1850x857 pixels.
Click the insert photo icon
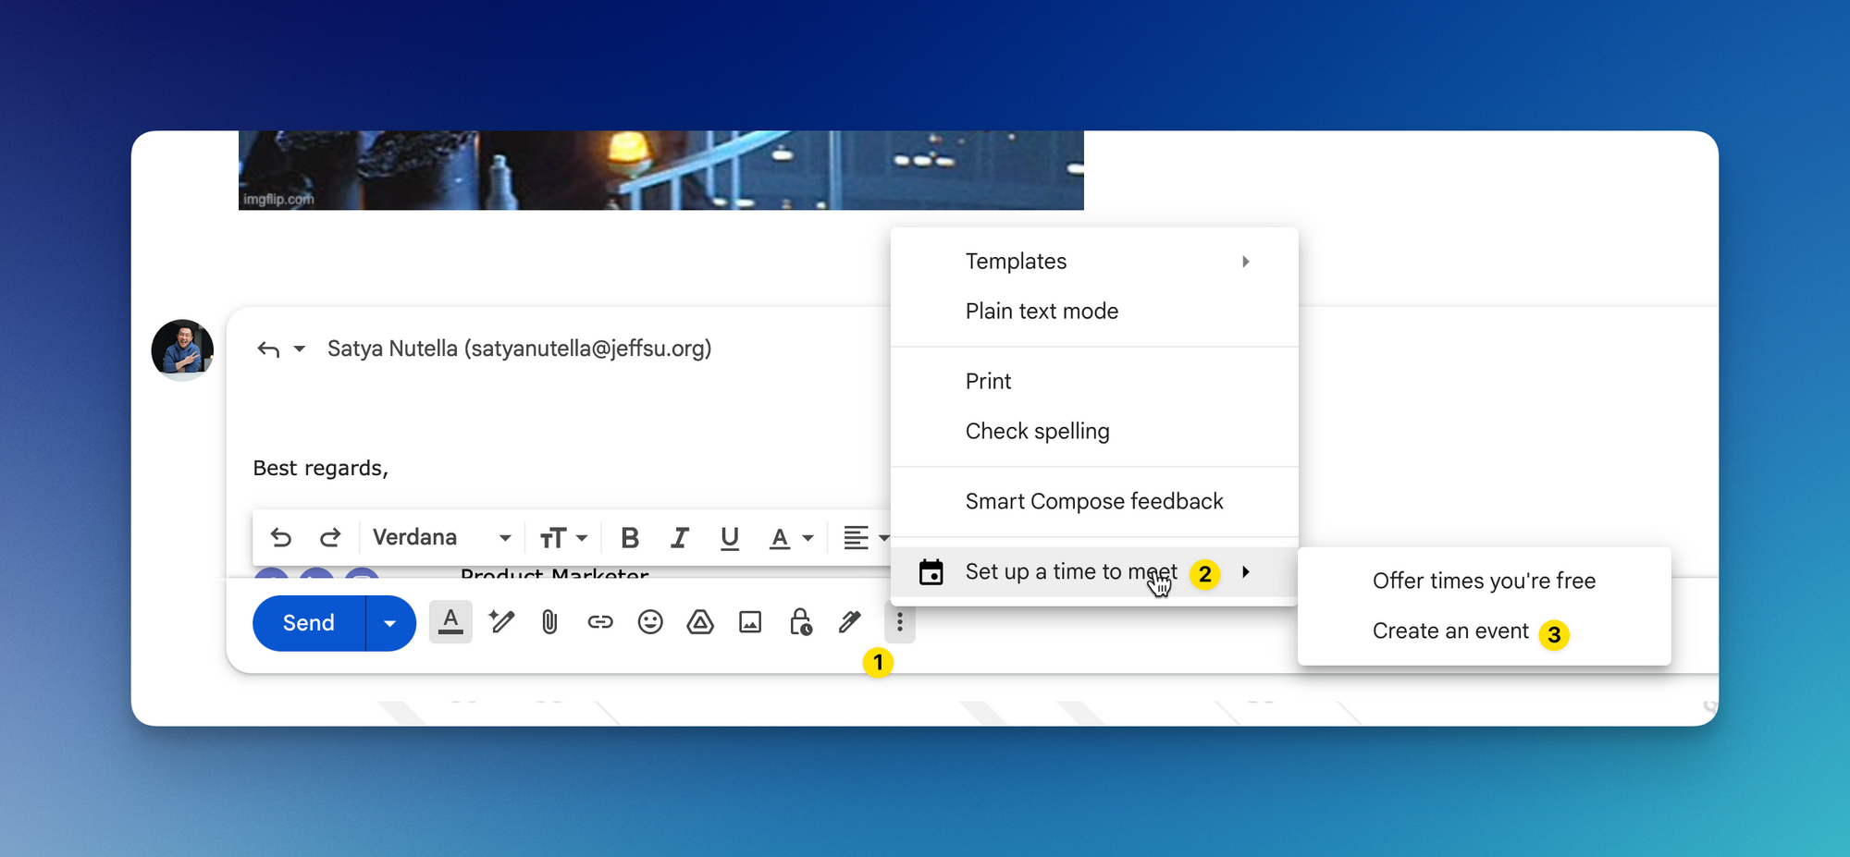coord(750,623)
